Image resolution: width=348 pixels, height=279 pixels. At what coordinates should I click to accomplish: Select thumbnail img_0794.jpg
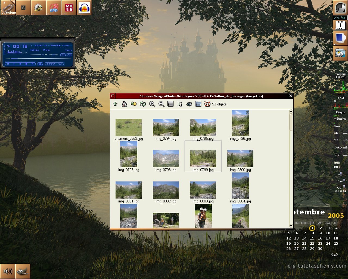166,127
